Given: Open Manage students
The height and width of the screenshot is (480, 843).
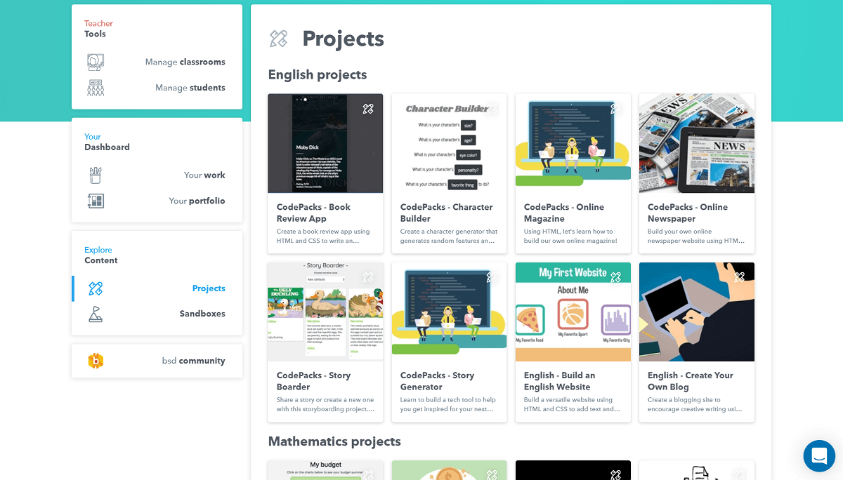Looking at the screenshot, I should coord(190,88).
